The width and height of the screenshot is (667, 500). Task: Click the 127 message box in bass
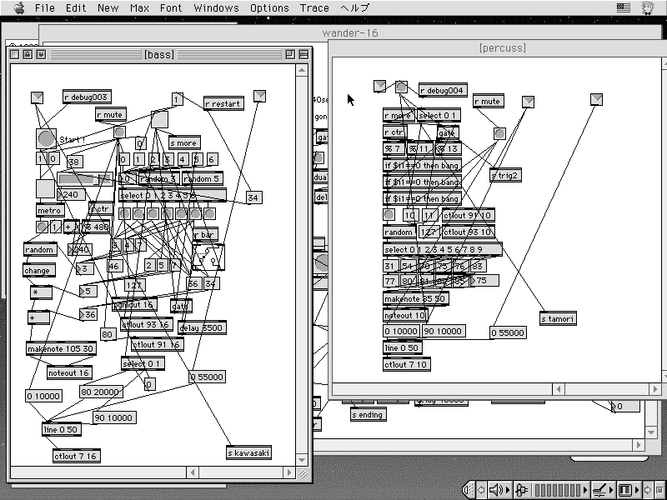pyautogui.click(x=135, y=285)
